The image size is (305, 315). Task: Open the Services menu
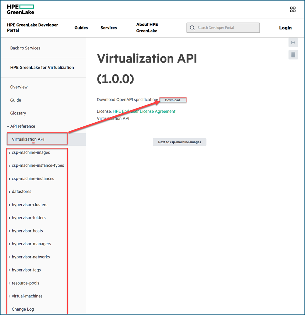108,28
